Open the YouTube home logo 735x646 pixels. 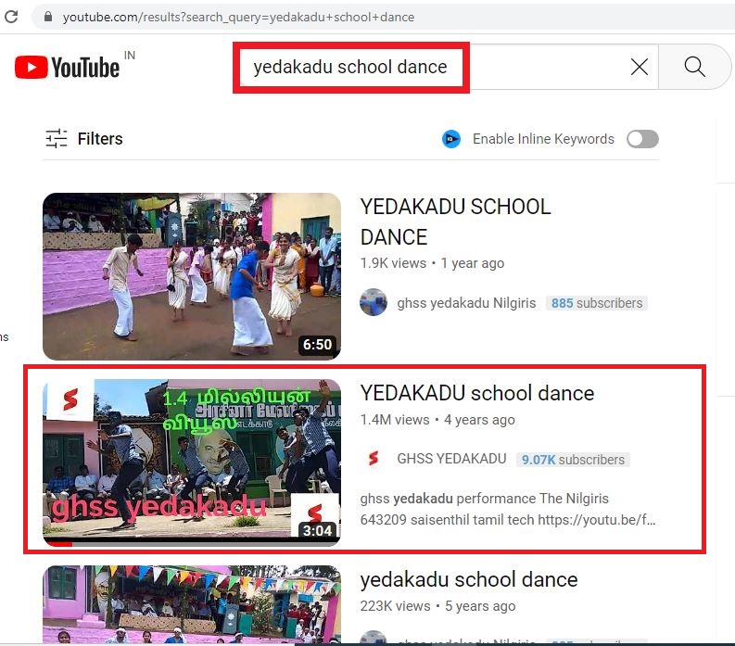67,67
